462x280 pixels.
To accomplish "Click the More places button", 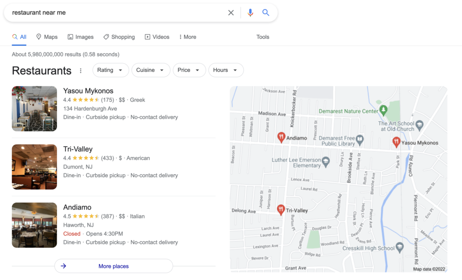I will pyautogui.click(x=113, y=266).
